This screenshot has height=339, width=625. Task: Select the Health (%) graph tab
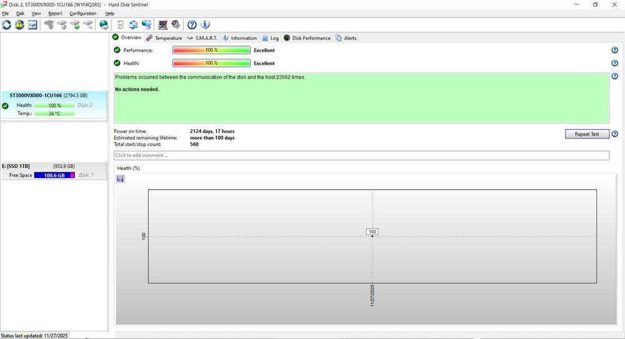(128, 168)
